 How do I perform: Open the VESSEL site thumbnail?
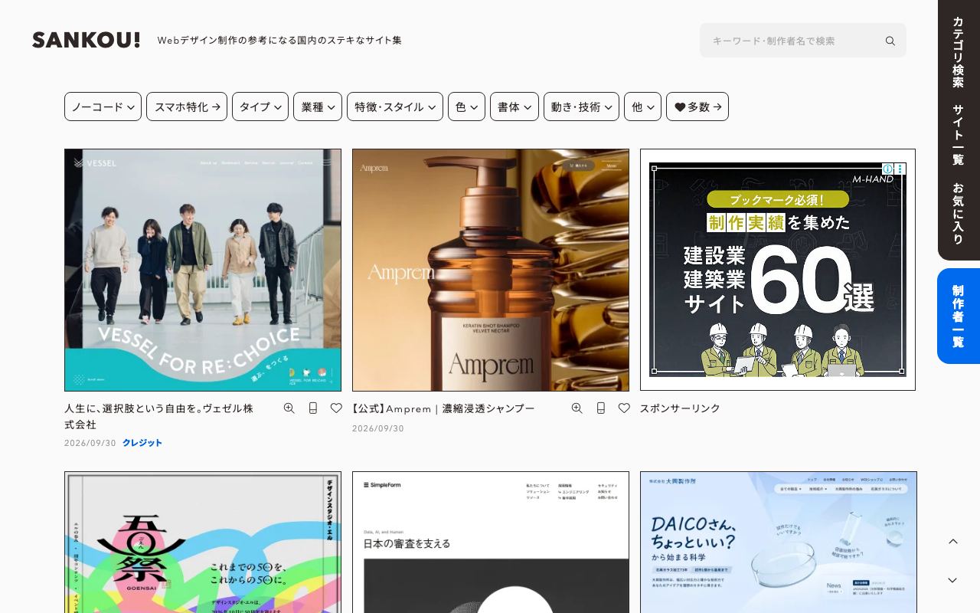203,270
